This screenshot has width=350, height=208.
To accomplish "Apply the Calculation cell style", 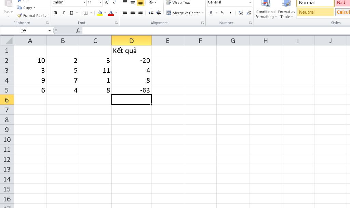I will [x=342, y=12].
